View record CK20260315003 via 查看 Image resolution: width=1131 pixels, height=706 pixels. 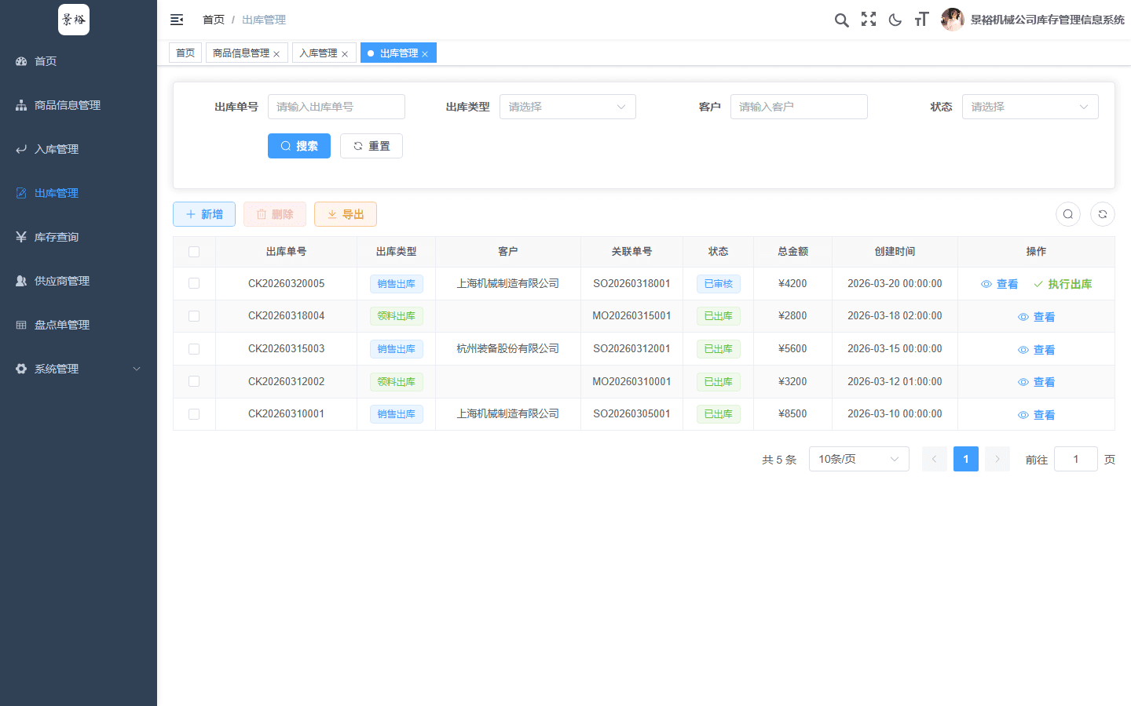click(1037, 350)
